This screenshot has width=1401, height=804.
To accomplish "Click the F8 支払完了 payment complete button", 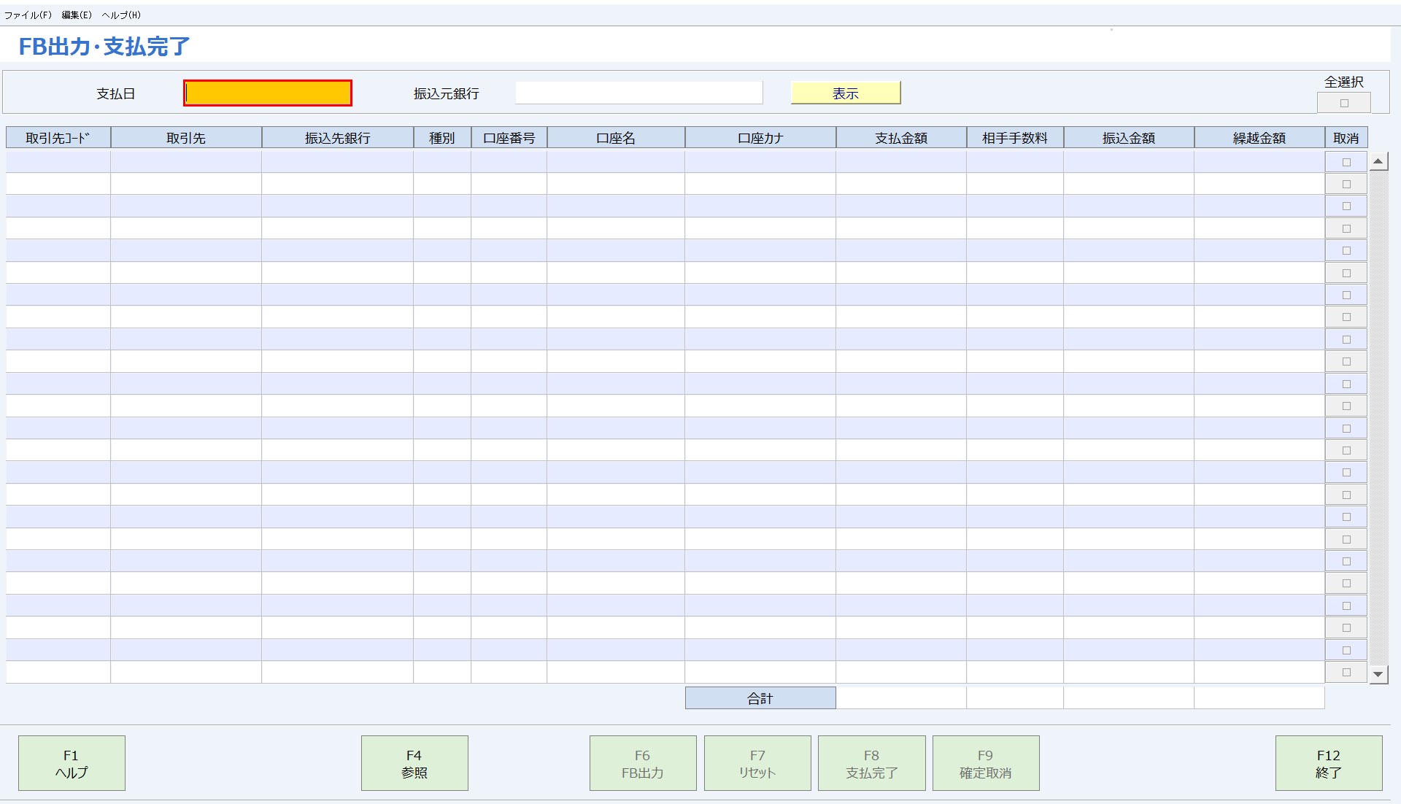I will (871, 762).
